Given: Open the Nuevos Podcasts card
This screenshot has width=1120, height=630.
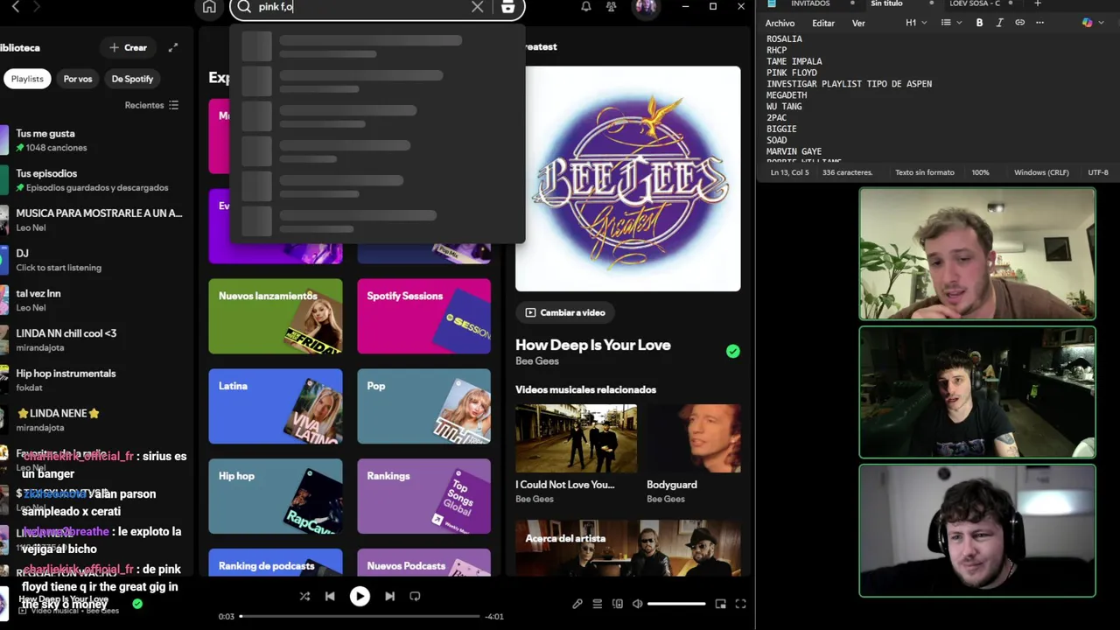Looking at the screenshot, I should point(423,563).
